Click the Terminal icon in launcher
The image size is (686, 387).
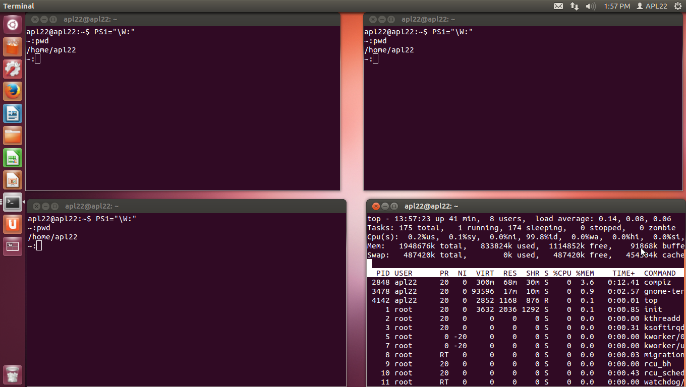(x=13, y=202)
